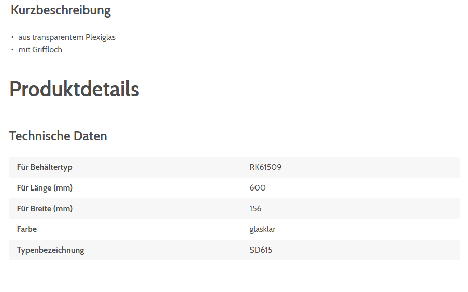Image resolution: width=468 pixels, height=292 pixels.
Task: Click the Technische Daten heading
Action: click(x=58, y=136)
